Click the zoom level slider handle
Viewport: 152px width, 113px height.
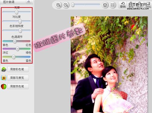click(73, 5)
